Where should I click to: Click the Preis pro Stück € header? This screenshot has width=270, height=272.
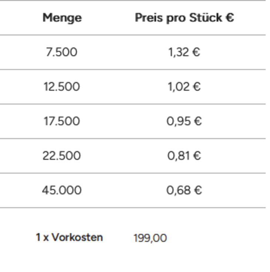click(184, 18)
